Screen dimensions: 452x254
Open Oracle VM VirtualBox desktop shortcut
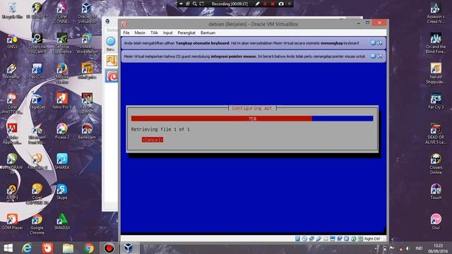coord(87,13)
